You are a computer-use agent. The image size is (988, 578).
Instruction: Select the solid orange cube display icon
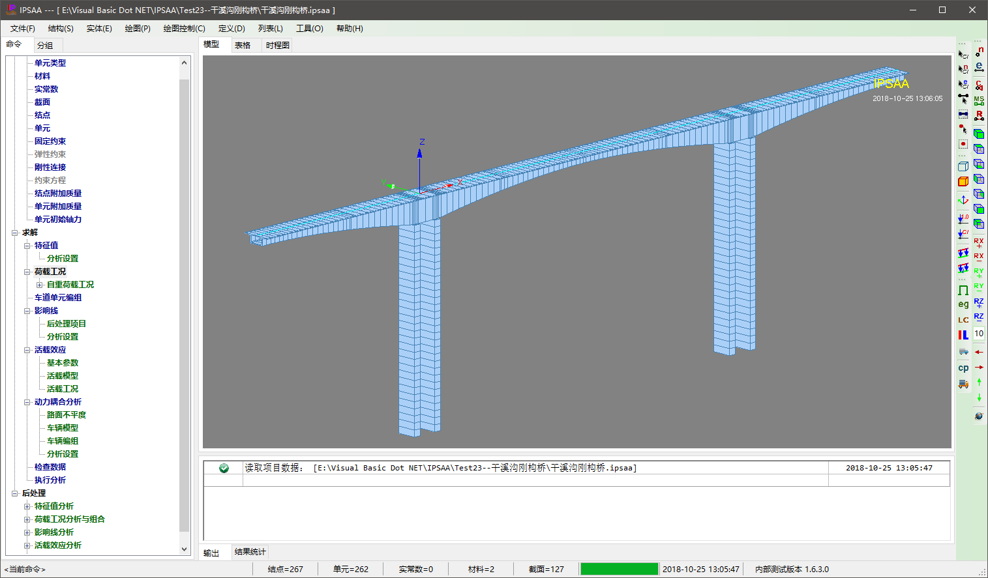coord(963,181)
